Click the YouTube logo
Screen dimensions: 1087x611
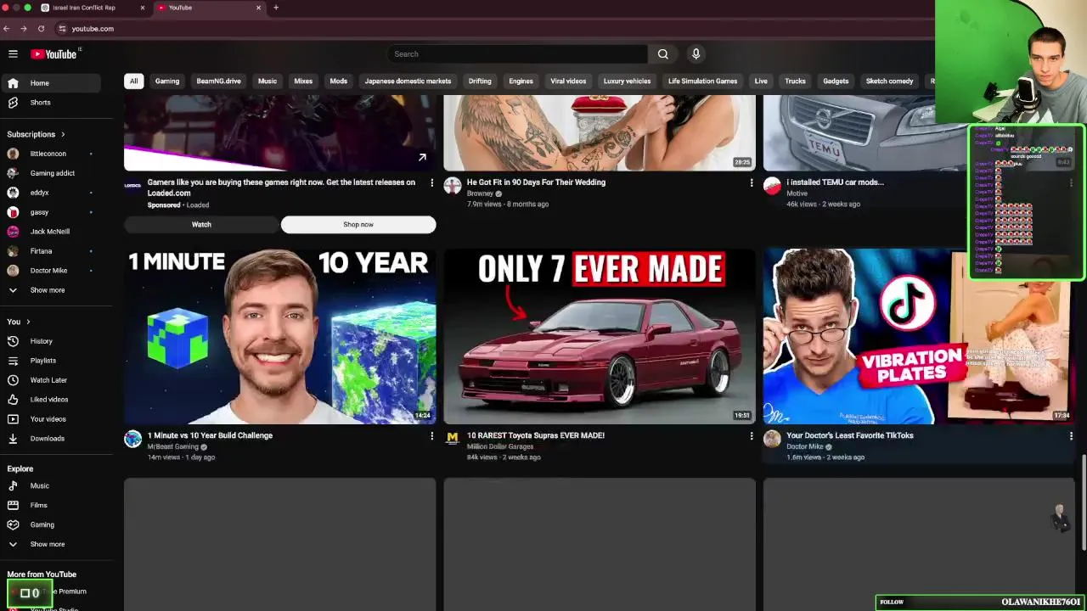[54, 53]
